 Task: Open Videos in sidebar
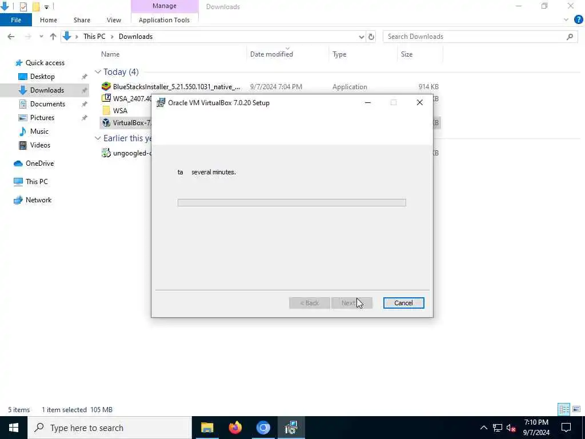[x=40, y=145]
